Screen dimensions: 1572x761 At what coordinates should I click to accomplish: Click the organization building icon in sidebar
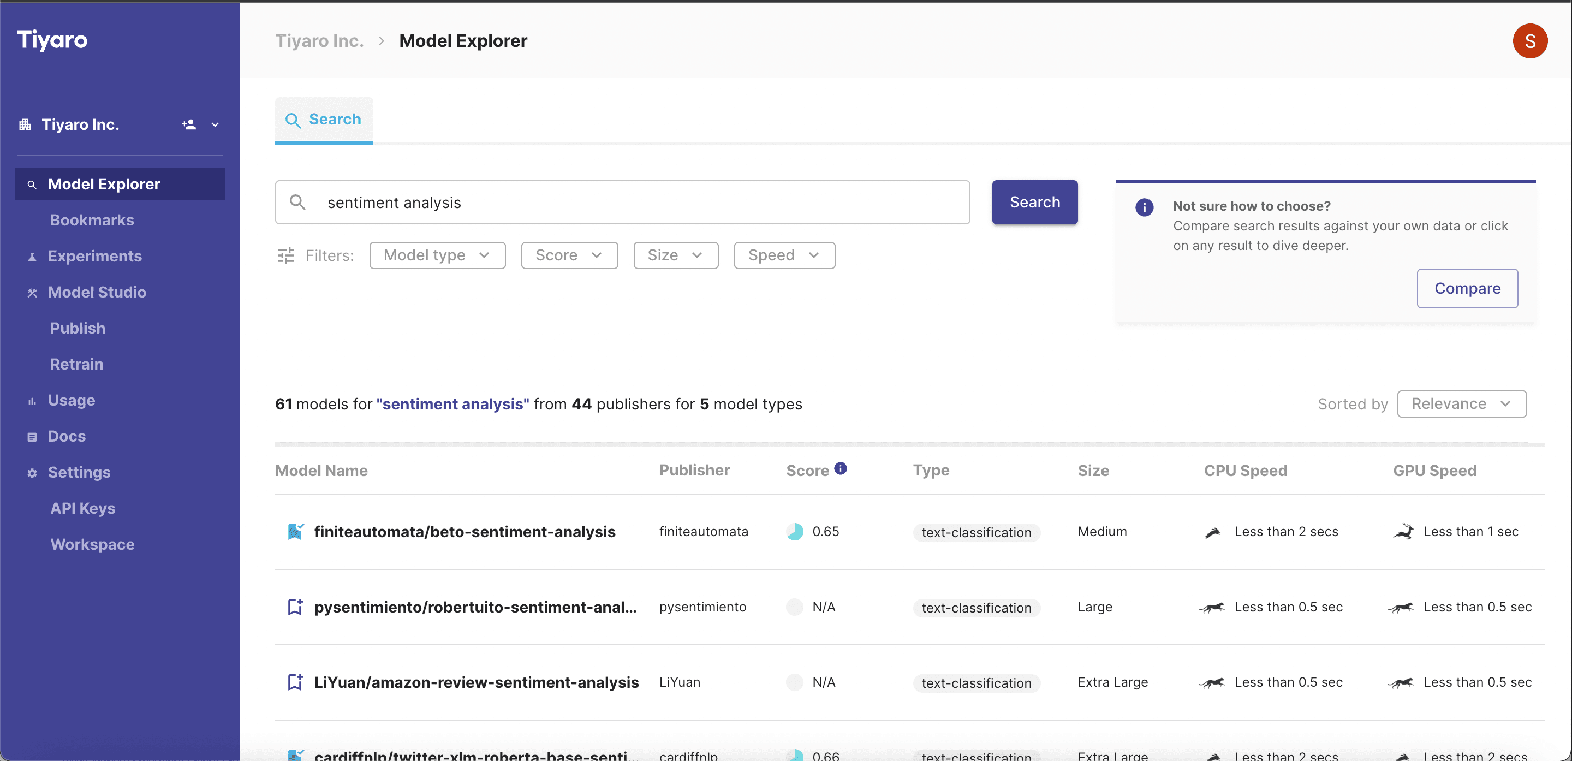25,124
